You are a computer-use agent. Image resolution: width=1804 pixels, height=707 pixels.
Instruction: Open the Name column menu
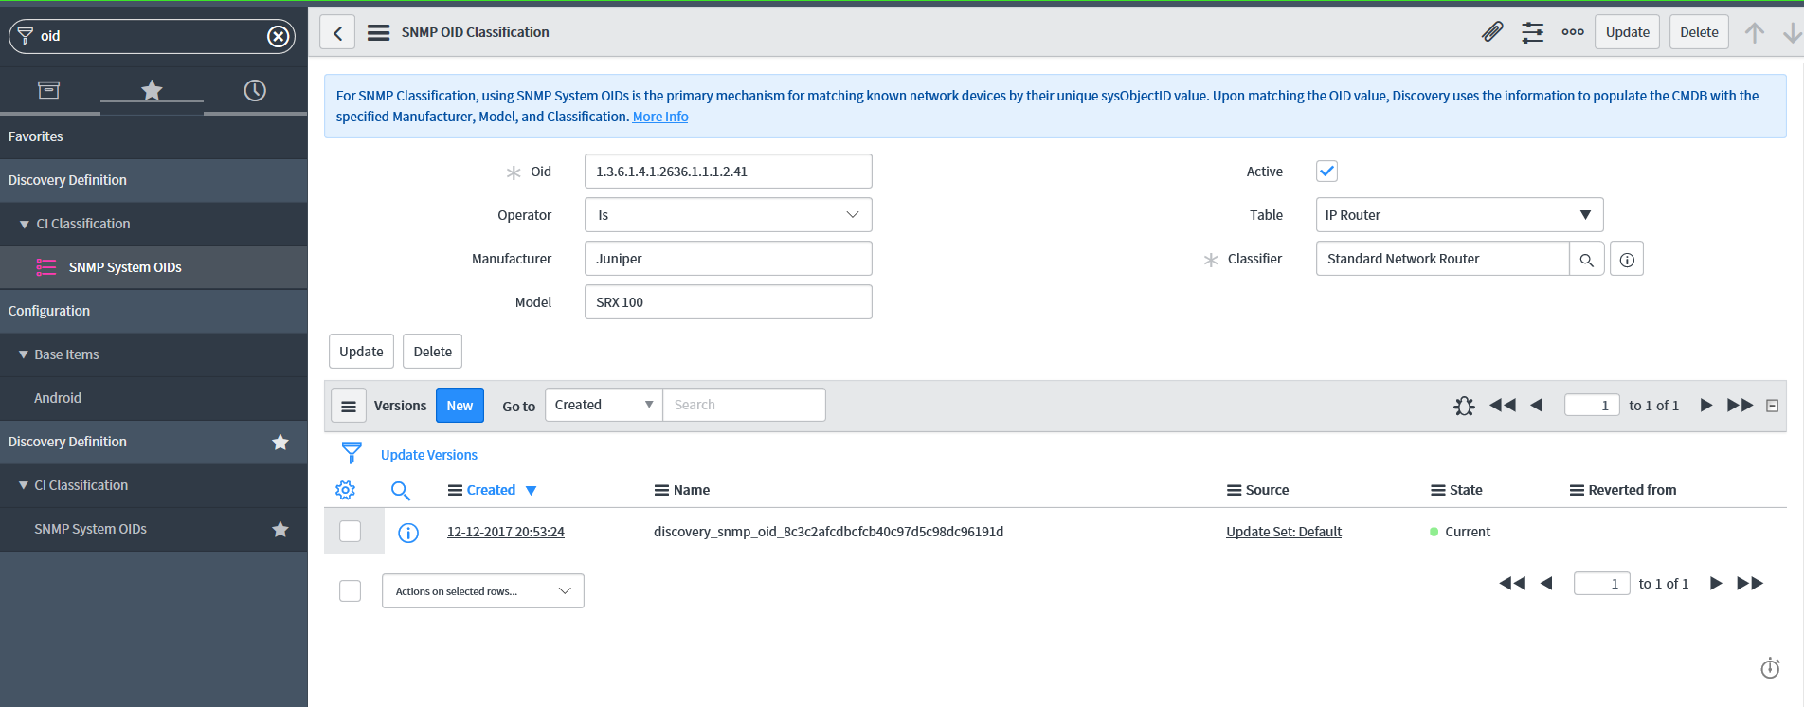[661, 490]
